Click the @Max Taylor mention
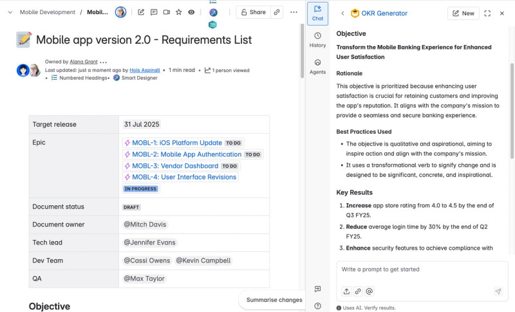Viewport: 515px width, 312px height. pos(144,279)
